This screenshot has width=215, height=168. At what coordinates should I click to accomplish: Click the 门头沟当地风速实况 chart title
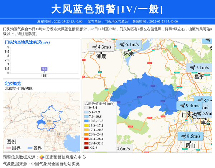(x=27, y=42)
